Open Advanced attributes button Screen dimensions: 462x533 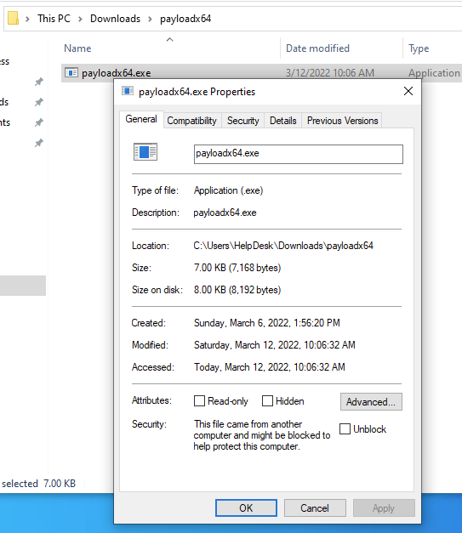pyautogui.click(x=371, y=402)
